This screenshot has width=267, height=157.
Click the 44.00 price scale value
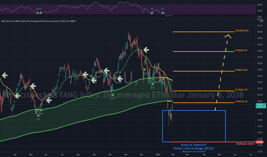(x=260, y=51)
